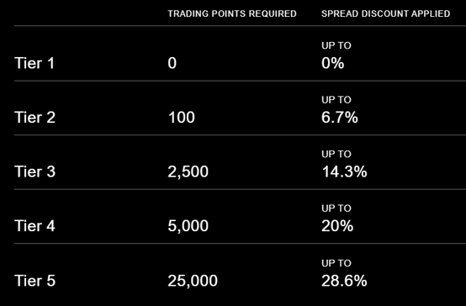This screenshot has height=306, width=466.
Task: Click the 0 trading points value
Action: [172, 63]
